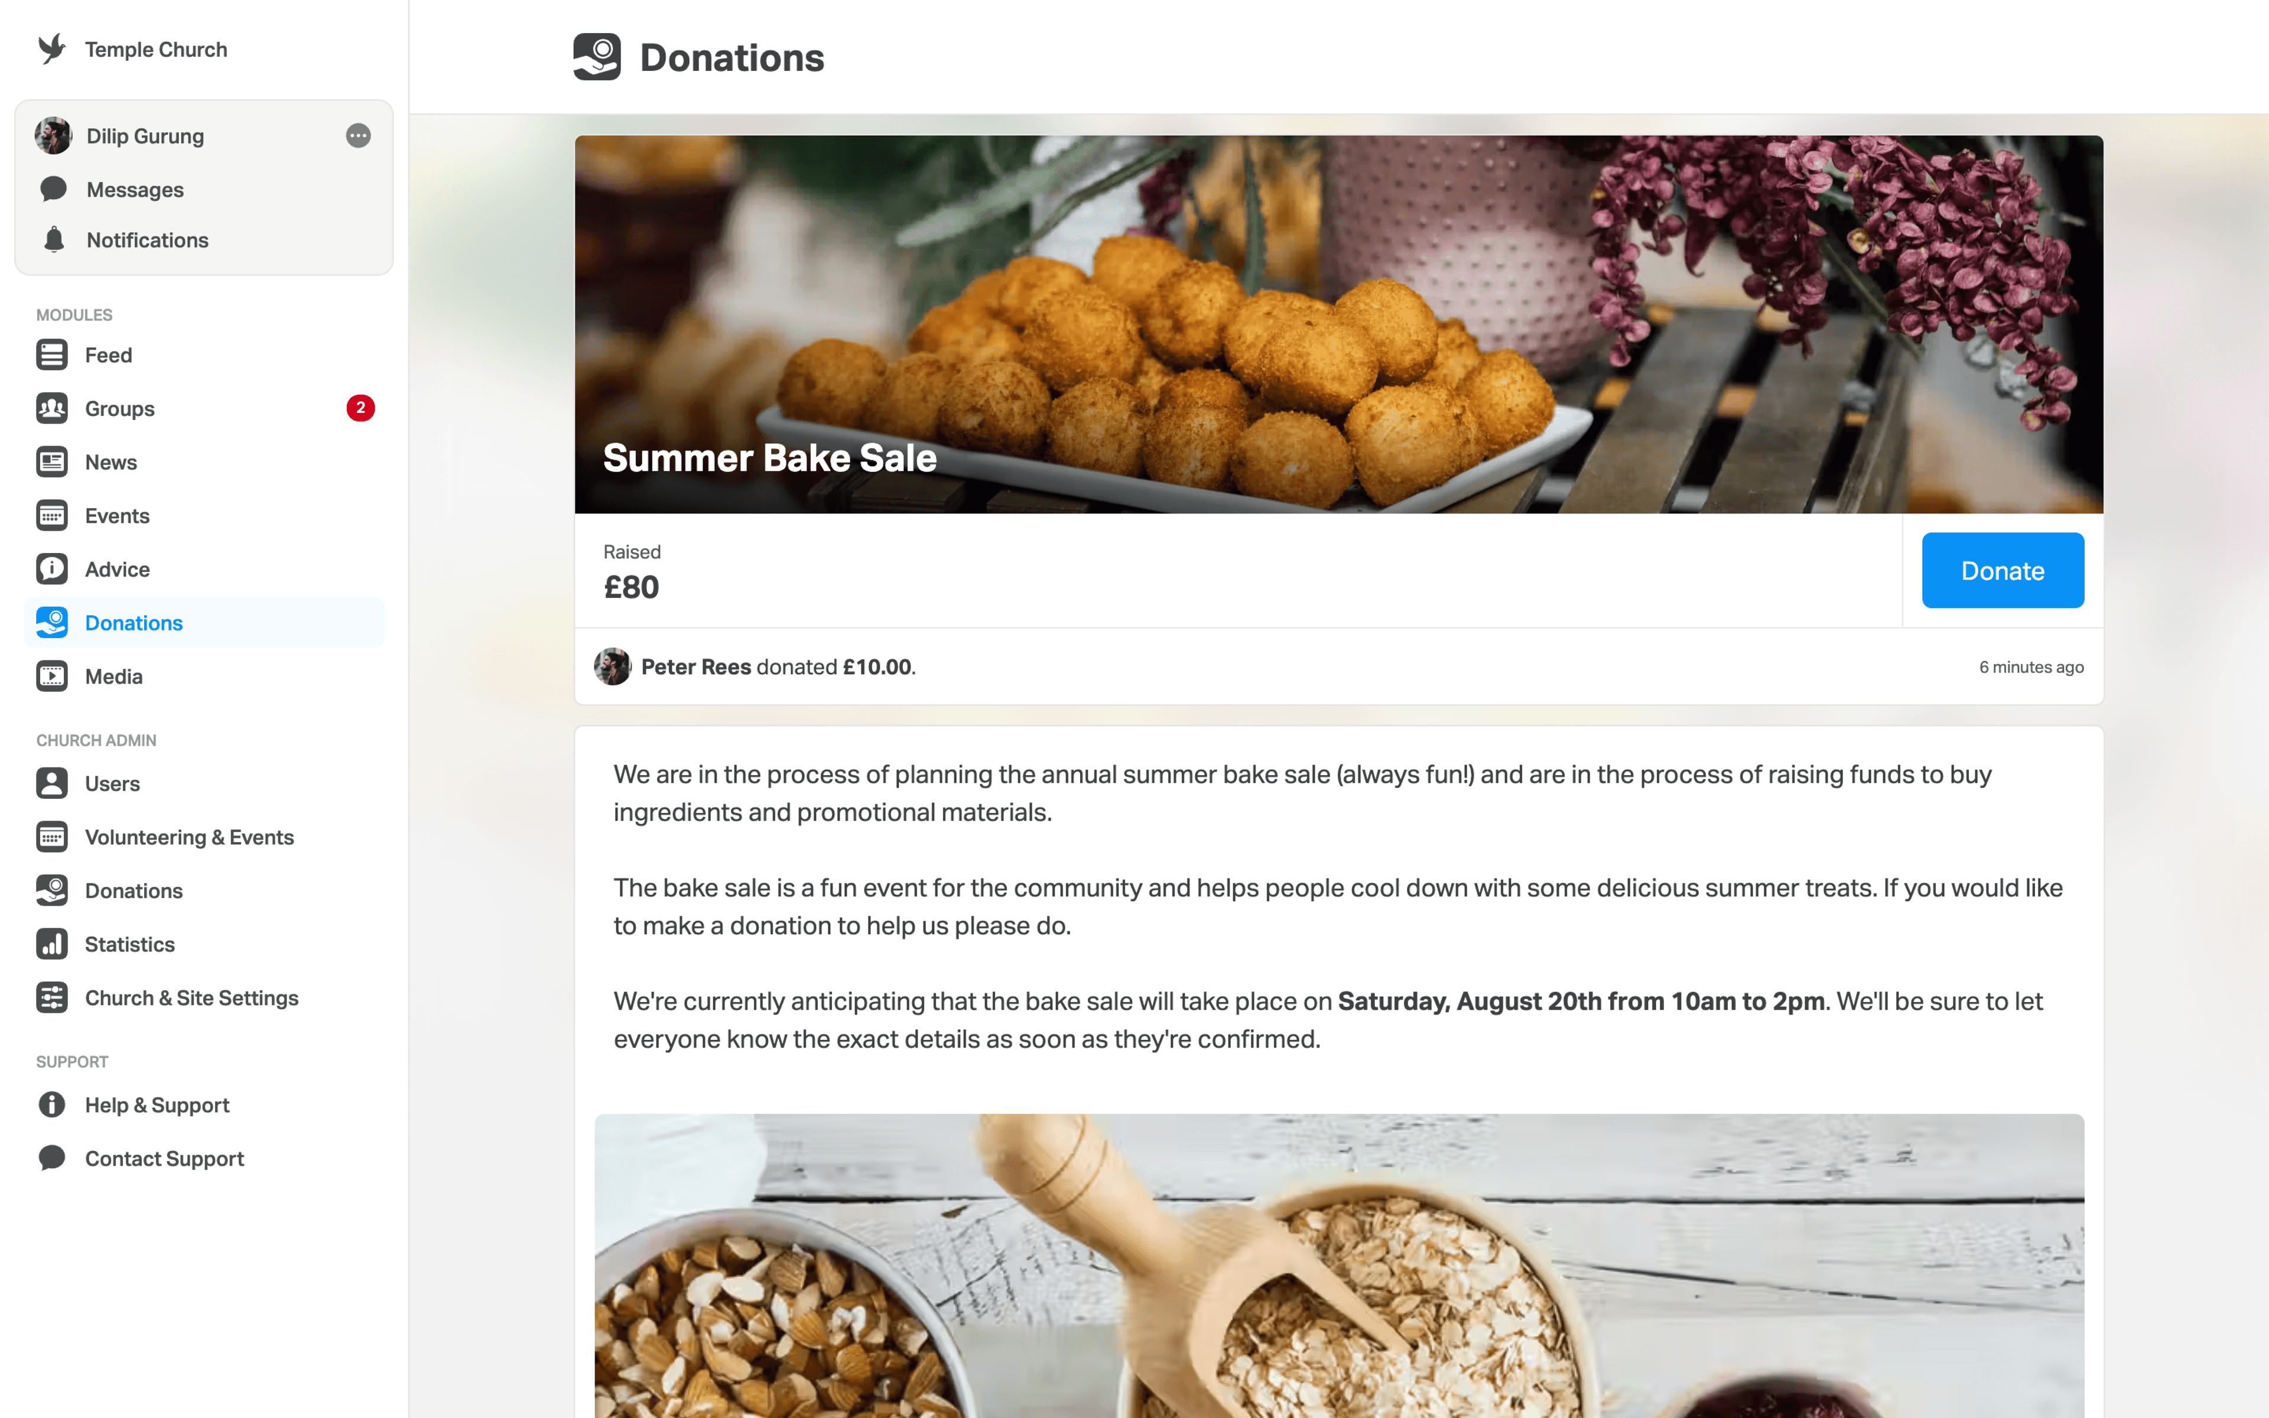Click the Feed icon in sidebar

point(52,354)
